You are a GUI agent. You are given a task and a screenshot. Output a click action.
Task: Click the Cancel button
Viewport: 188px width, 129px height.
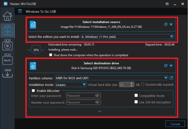175,124
